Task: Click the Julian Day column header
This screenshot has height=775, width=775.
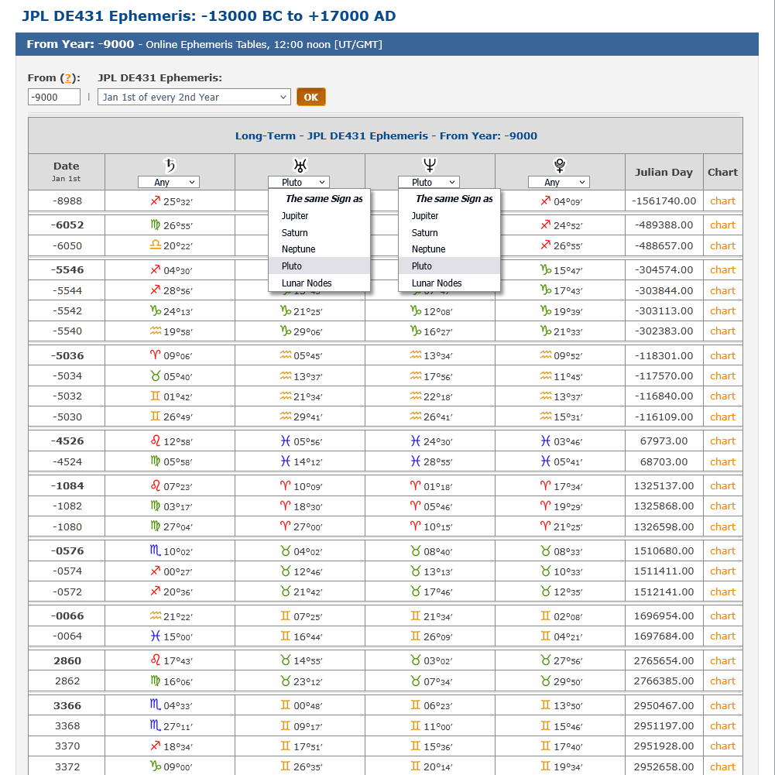Action: pyautogui.click(x=664, y=173)
